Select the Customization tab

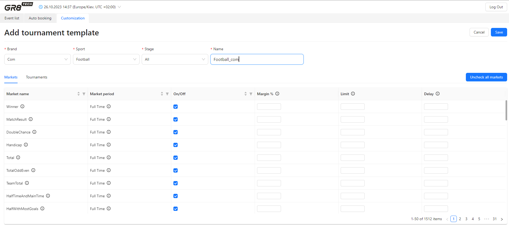(x=73, y=18)
